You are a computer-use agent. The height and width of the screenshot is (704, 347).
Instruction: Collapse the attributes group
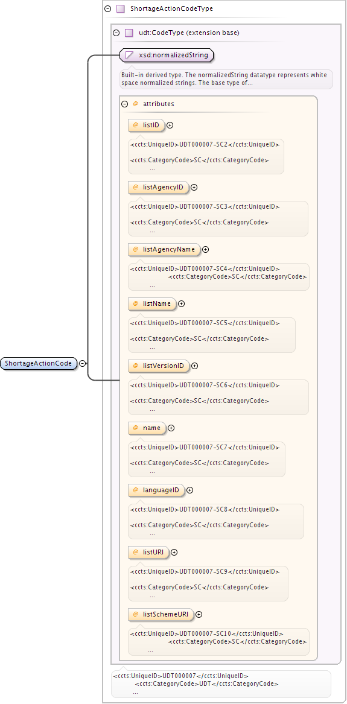[125, 104]
